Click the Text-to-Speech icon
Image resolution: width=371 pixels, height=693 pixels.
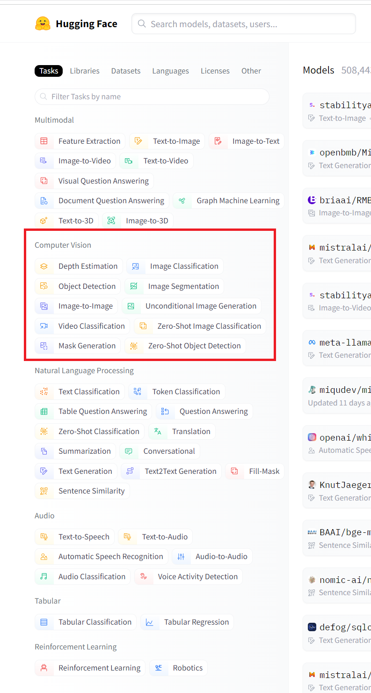[44, 537]
